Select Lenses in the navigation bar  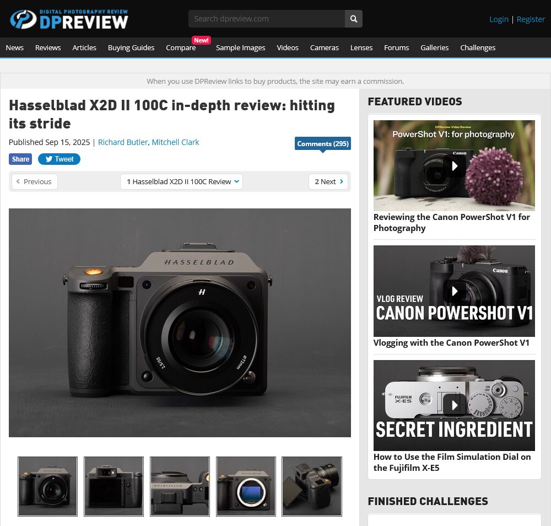pos(361,48)
